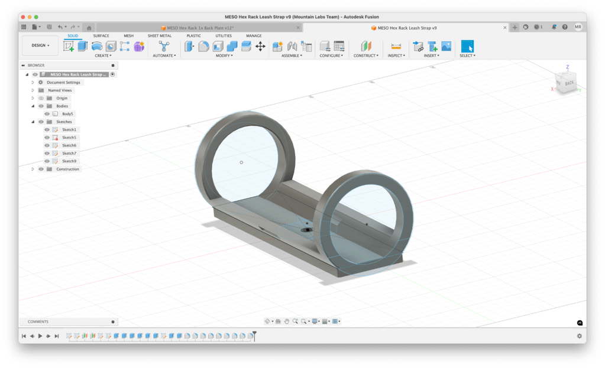Viewport: 605px width, 368px height.
Task: Expand the Named Views node
Action: pos(33,90)
